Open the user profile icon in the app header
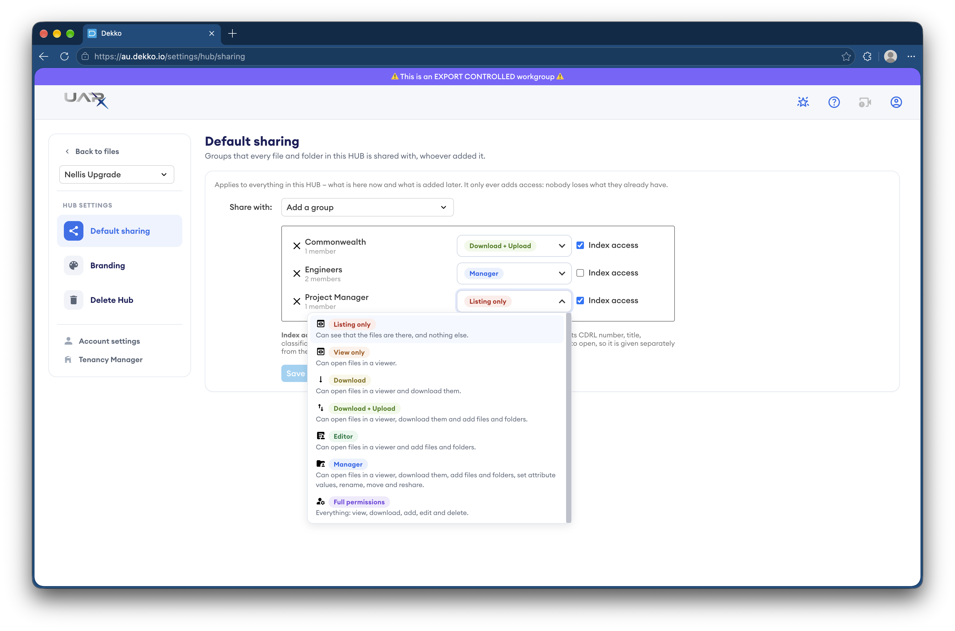The height and width of the screenshot is (631, 955). coord(896,102)
